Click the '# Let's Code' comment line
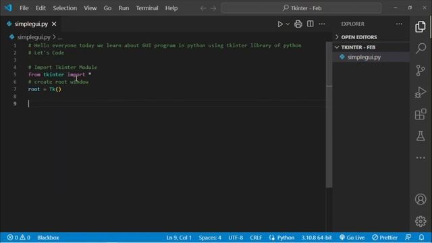 pyautogui.click(x=46, y=53)
